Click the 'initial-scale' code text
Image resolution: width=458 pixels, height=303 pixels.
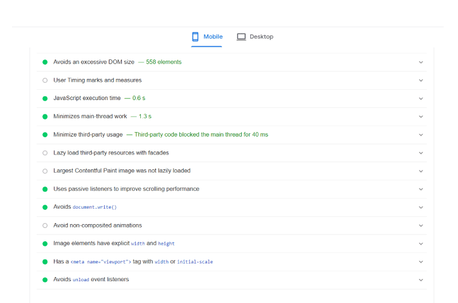[195, 262]
